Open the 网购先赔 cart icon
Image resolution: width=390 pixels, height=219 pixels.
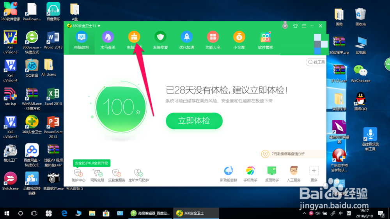coord(97,175)
